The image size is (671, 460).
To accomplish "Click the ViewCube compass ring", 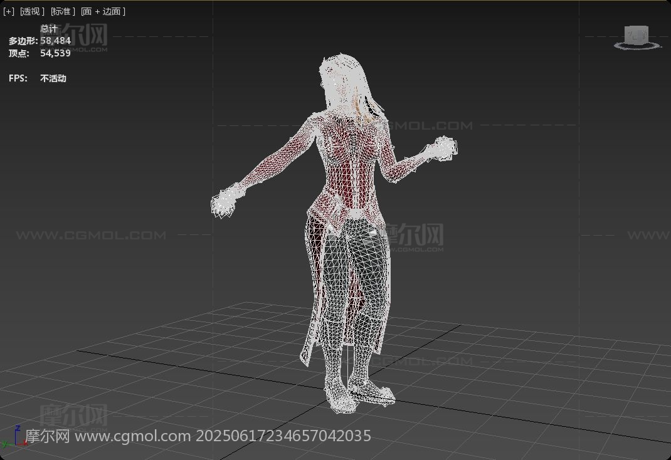I will [x=638, y=45].
